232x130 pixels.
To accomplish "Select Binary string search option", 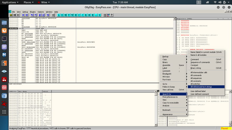I will [206, 68].
